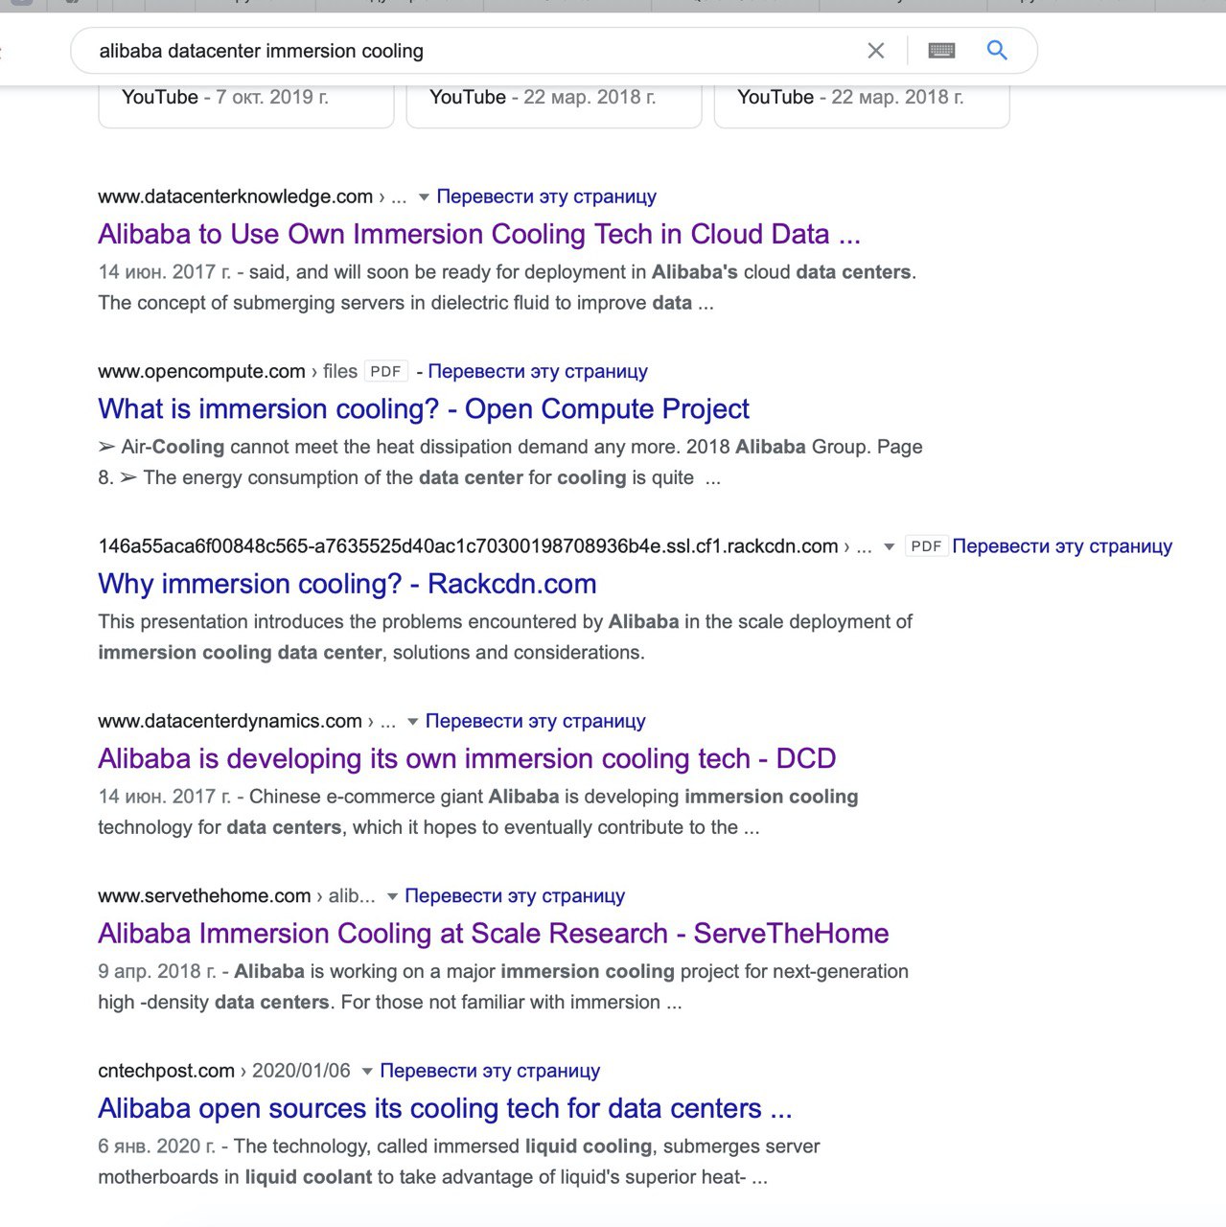Open 'Alibaba to Use Own Immersion Cooling Tech' result
1226x1227 pixels.
pyautogui.click(x=479, y=234)
